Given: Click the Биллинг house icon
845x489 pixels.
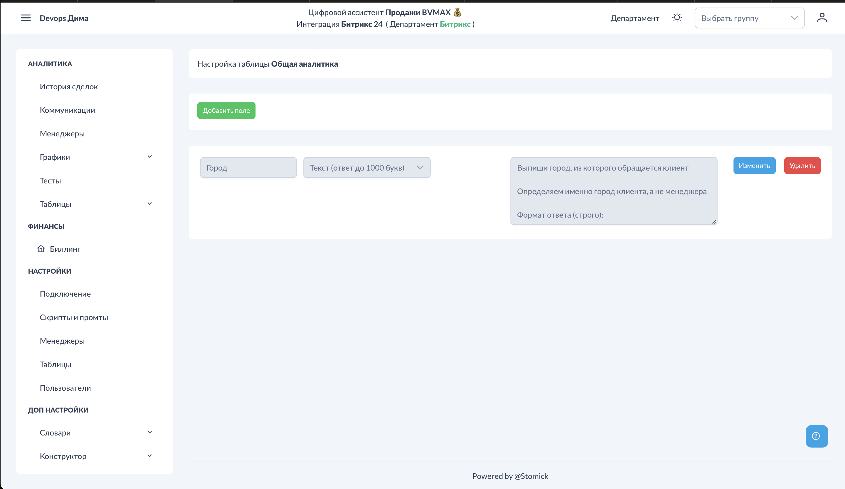Looking at the screenshot, I should pyautogui.click(x=41, y=249).
